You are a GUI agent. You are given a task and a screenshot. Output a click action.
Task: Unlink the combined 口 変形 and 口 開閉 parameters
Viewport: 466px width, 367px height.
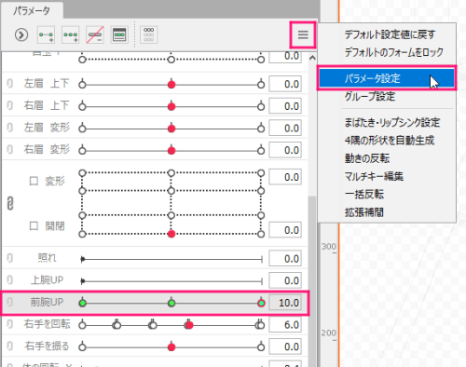(x=10, y=204)
